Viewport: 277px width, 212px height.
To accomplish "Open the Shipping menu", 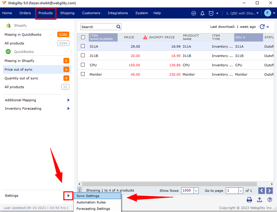I will [x=67, y=13].
